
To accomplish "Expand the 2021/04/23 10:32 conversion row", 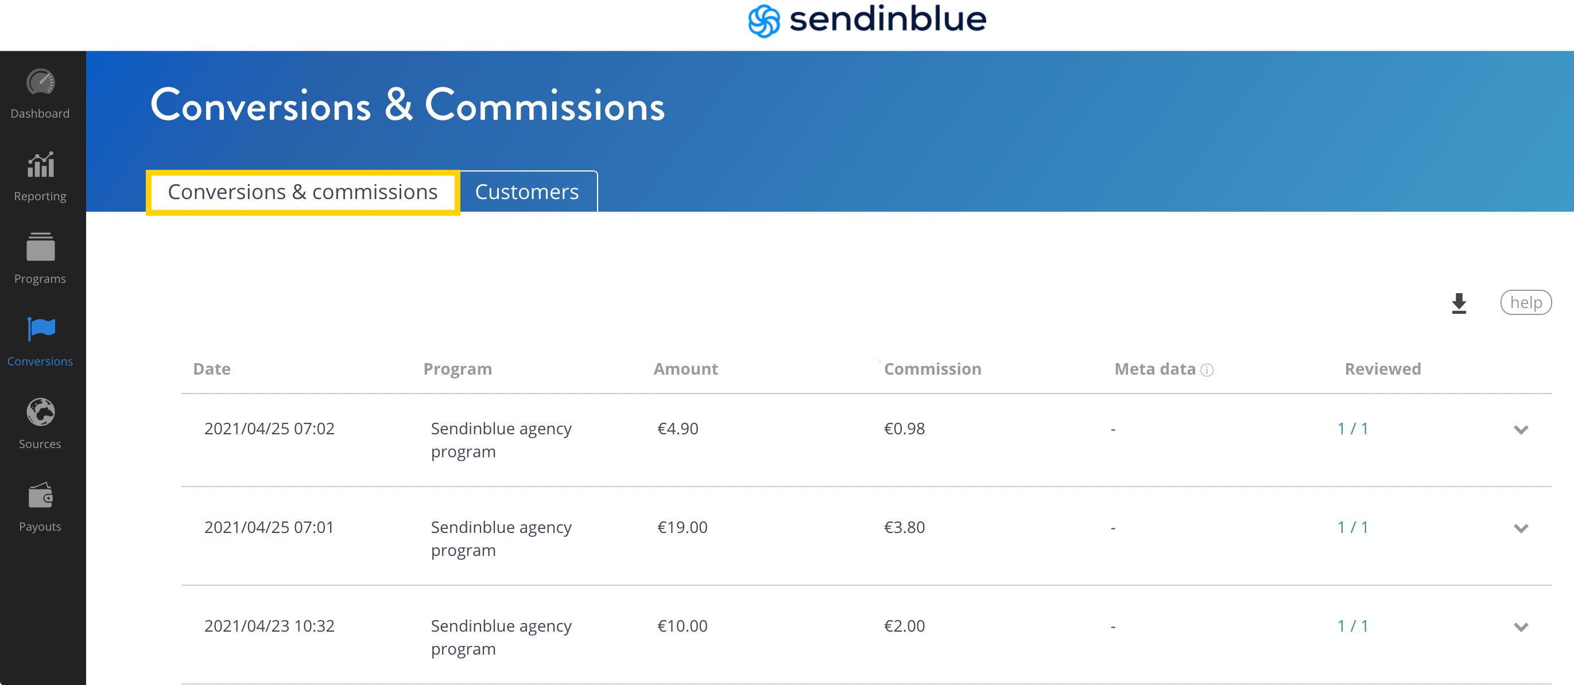I will [x=1521, y=626].
